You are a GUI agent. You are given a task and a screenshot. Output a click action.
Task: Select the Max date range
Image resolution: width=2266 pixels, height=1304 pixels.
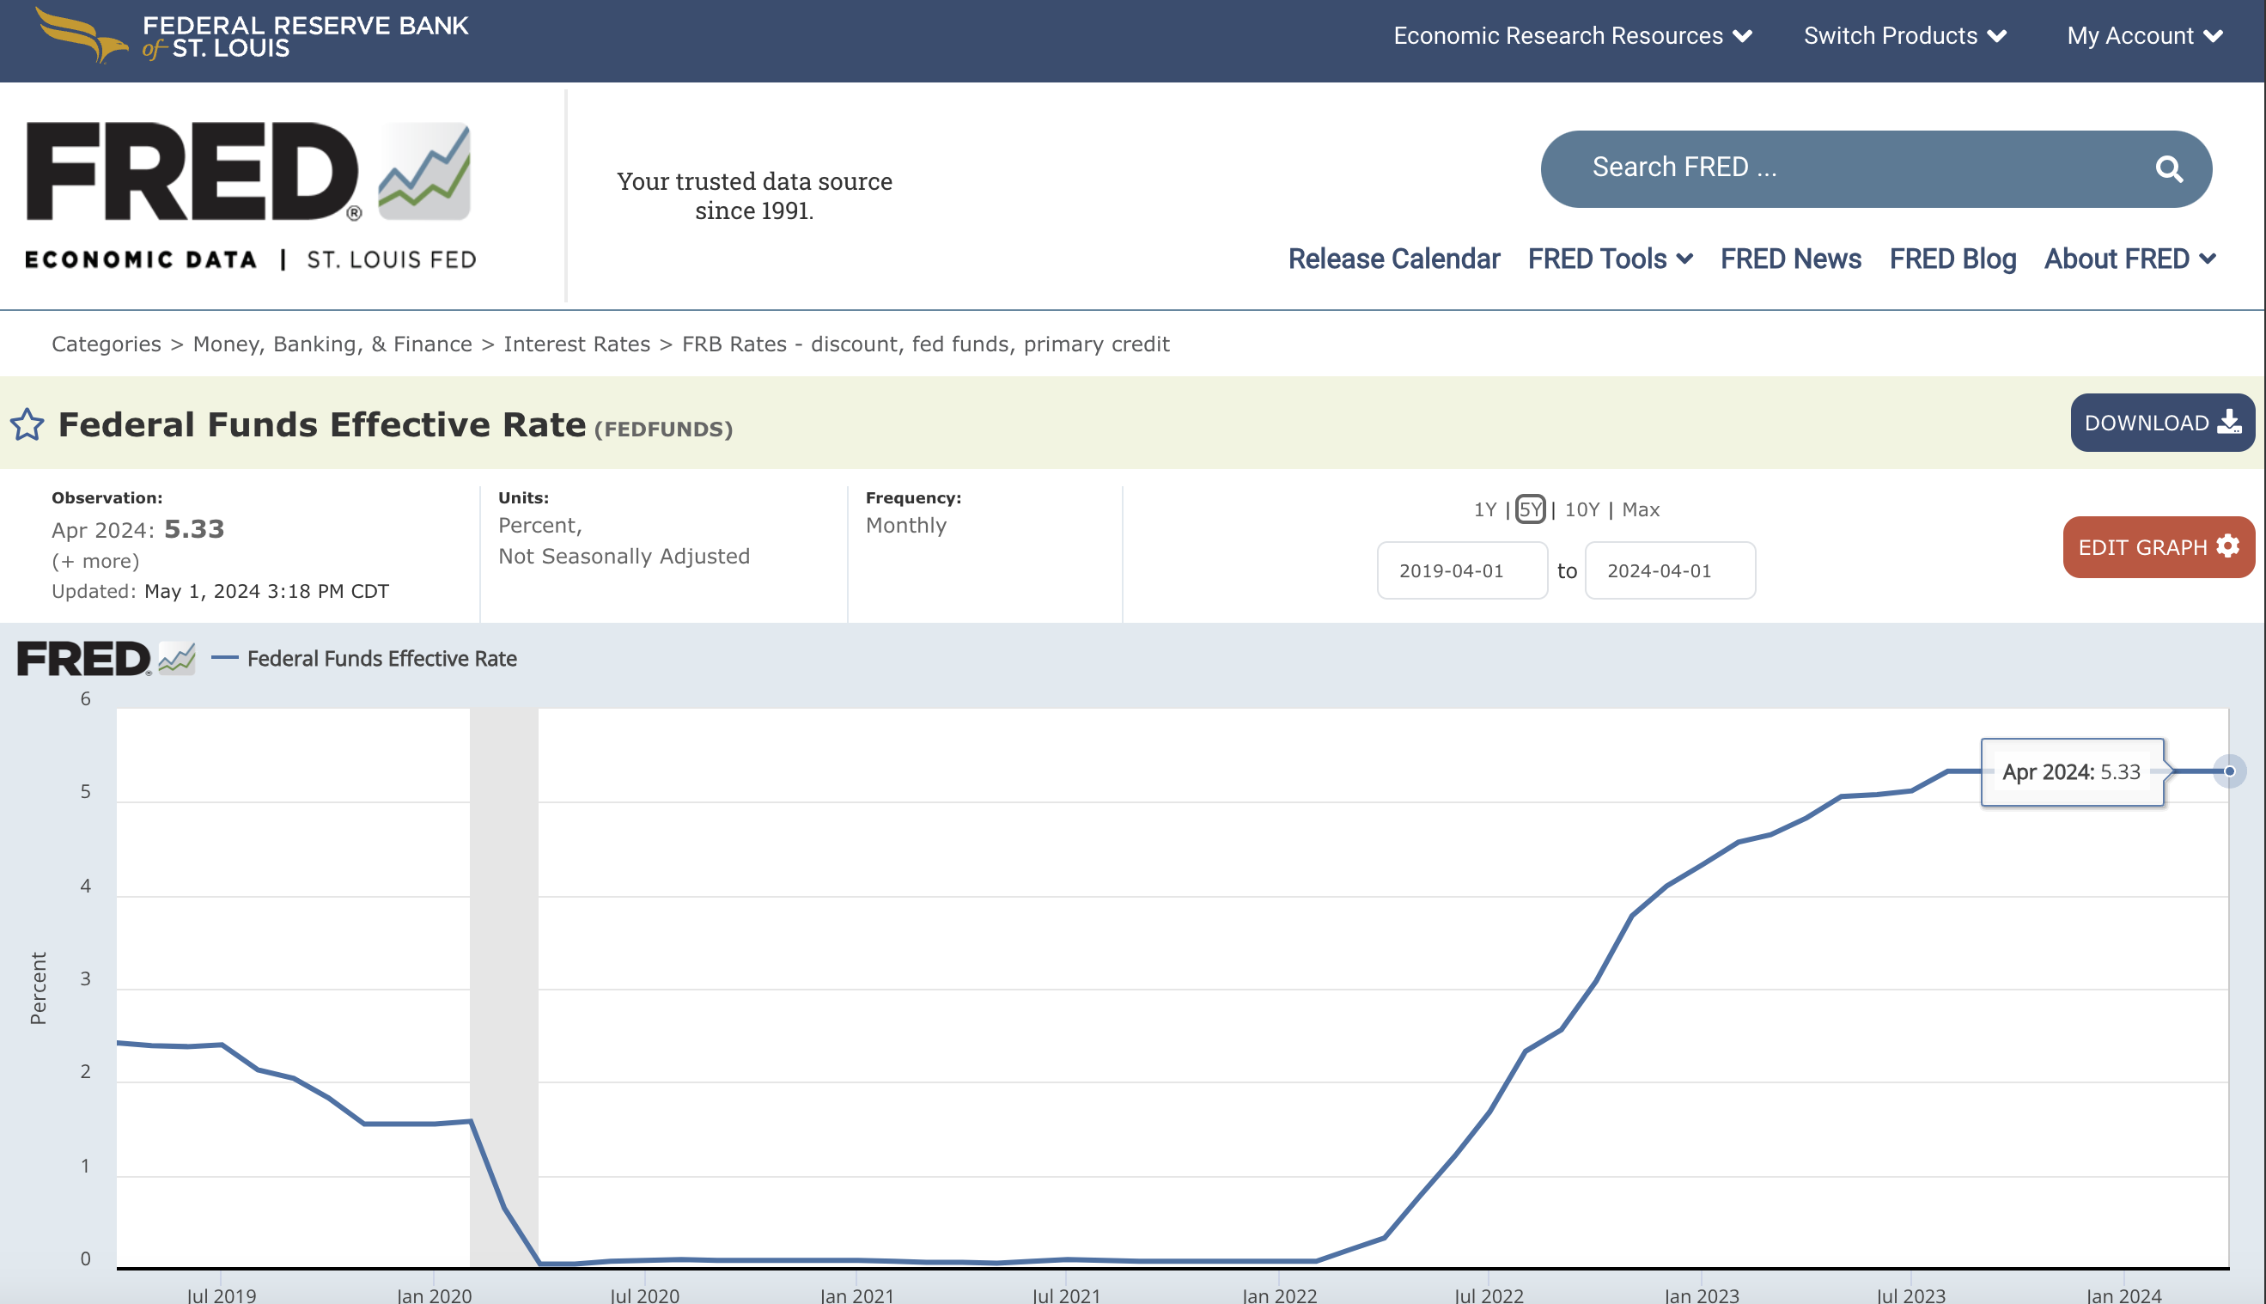tap(1640, 509)
